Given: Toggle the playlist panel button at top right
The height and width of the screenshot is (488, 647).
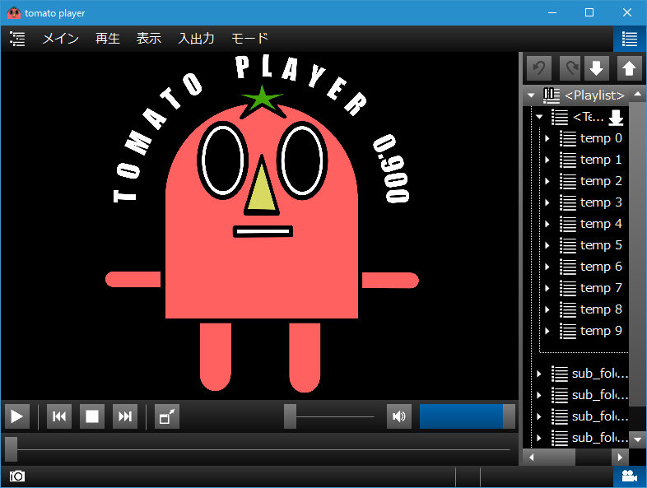Looking at the screenshot, I should [x=630, y=39].
